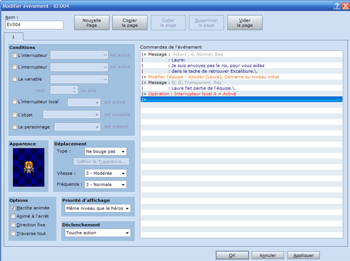Screen dimensions: 350x261
Task: Enable the first L'interrupteur condition checkbox
Action: tap(14, 55)
